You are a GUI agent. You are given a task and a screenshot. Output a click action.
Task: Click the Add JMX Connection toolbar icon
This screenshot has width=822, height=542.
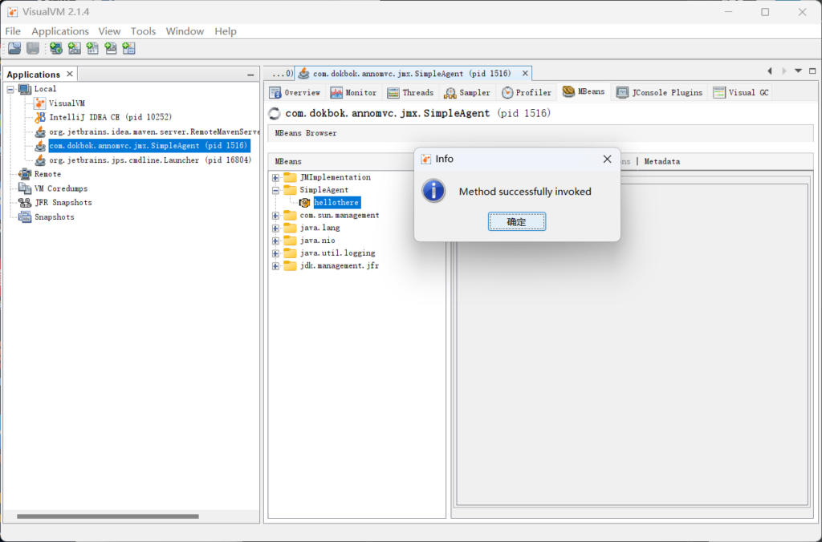pos(75,49)
